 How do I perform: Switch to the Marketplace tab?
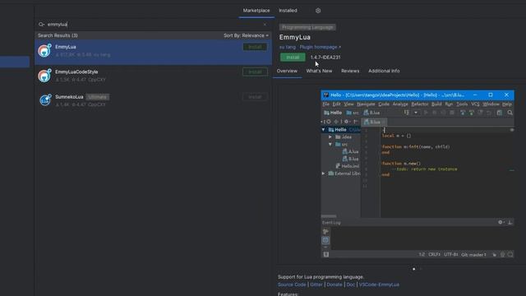coord(256,11)
